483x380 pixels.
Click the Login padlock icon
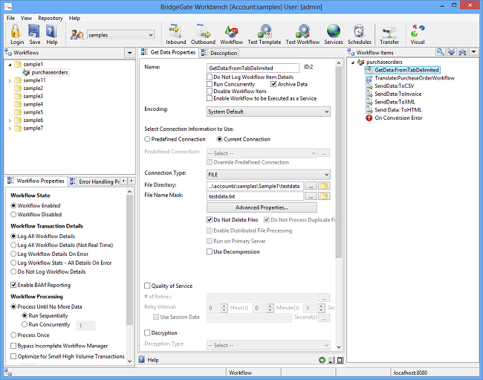(x=15, y=31)
